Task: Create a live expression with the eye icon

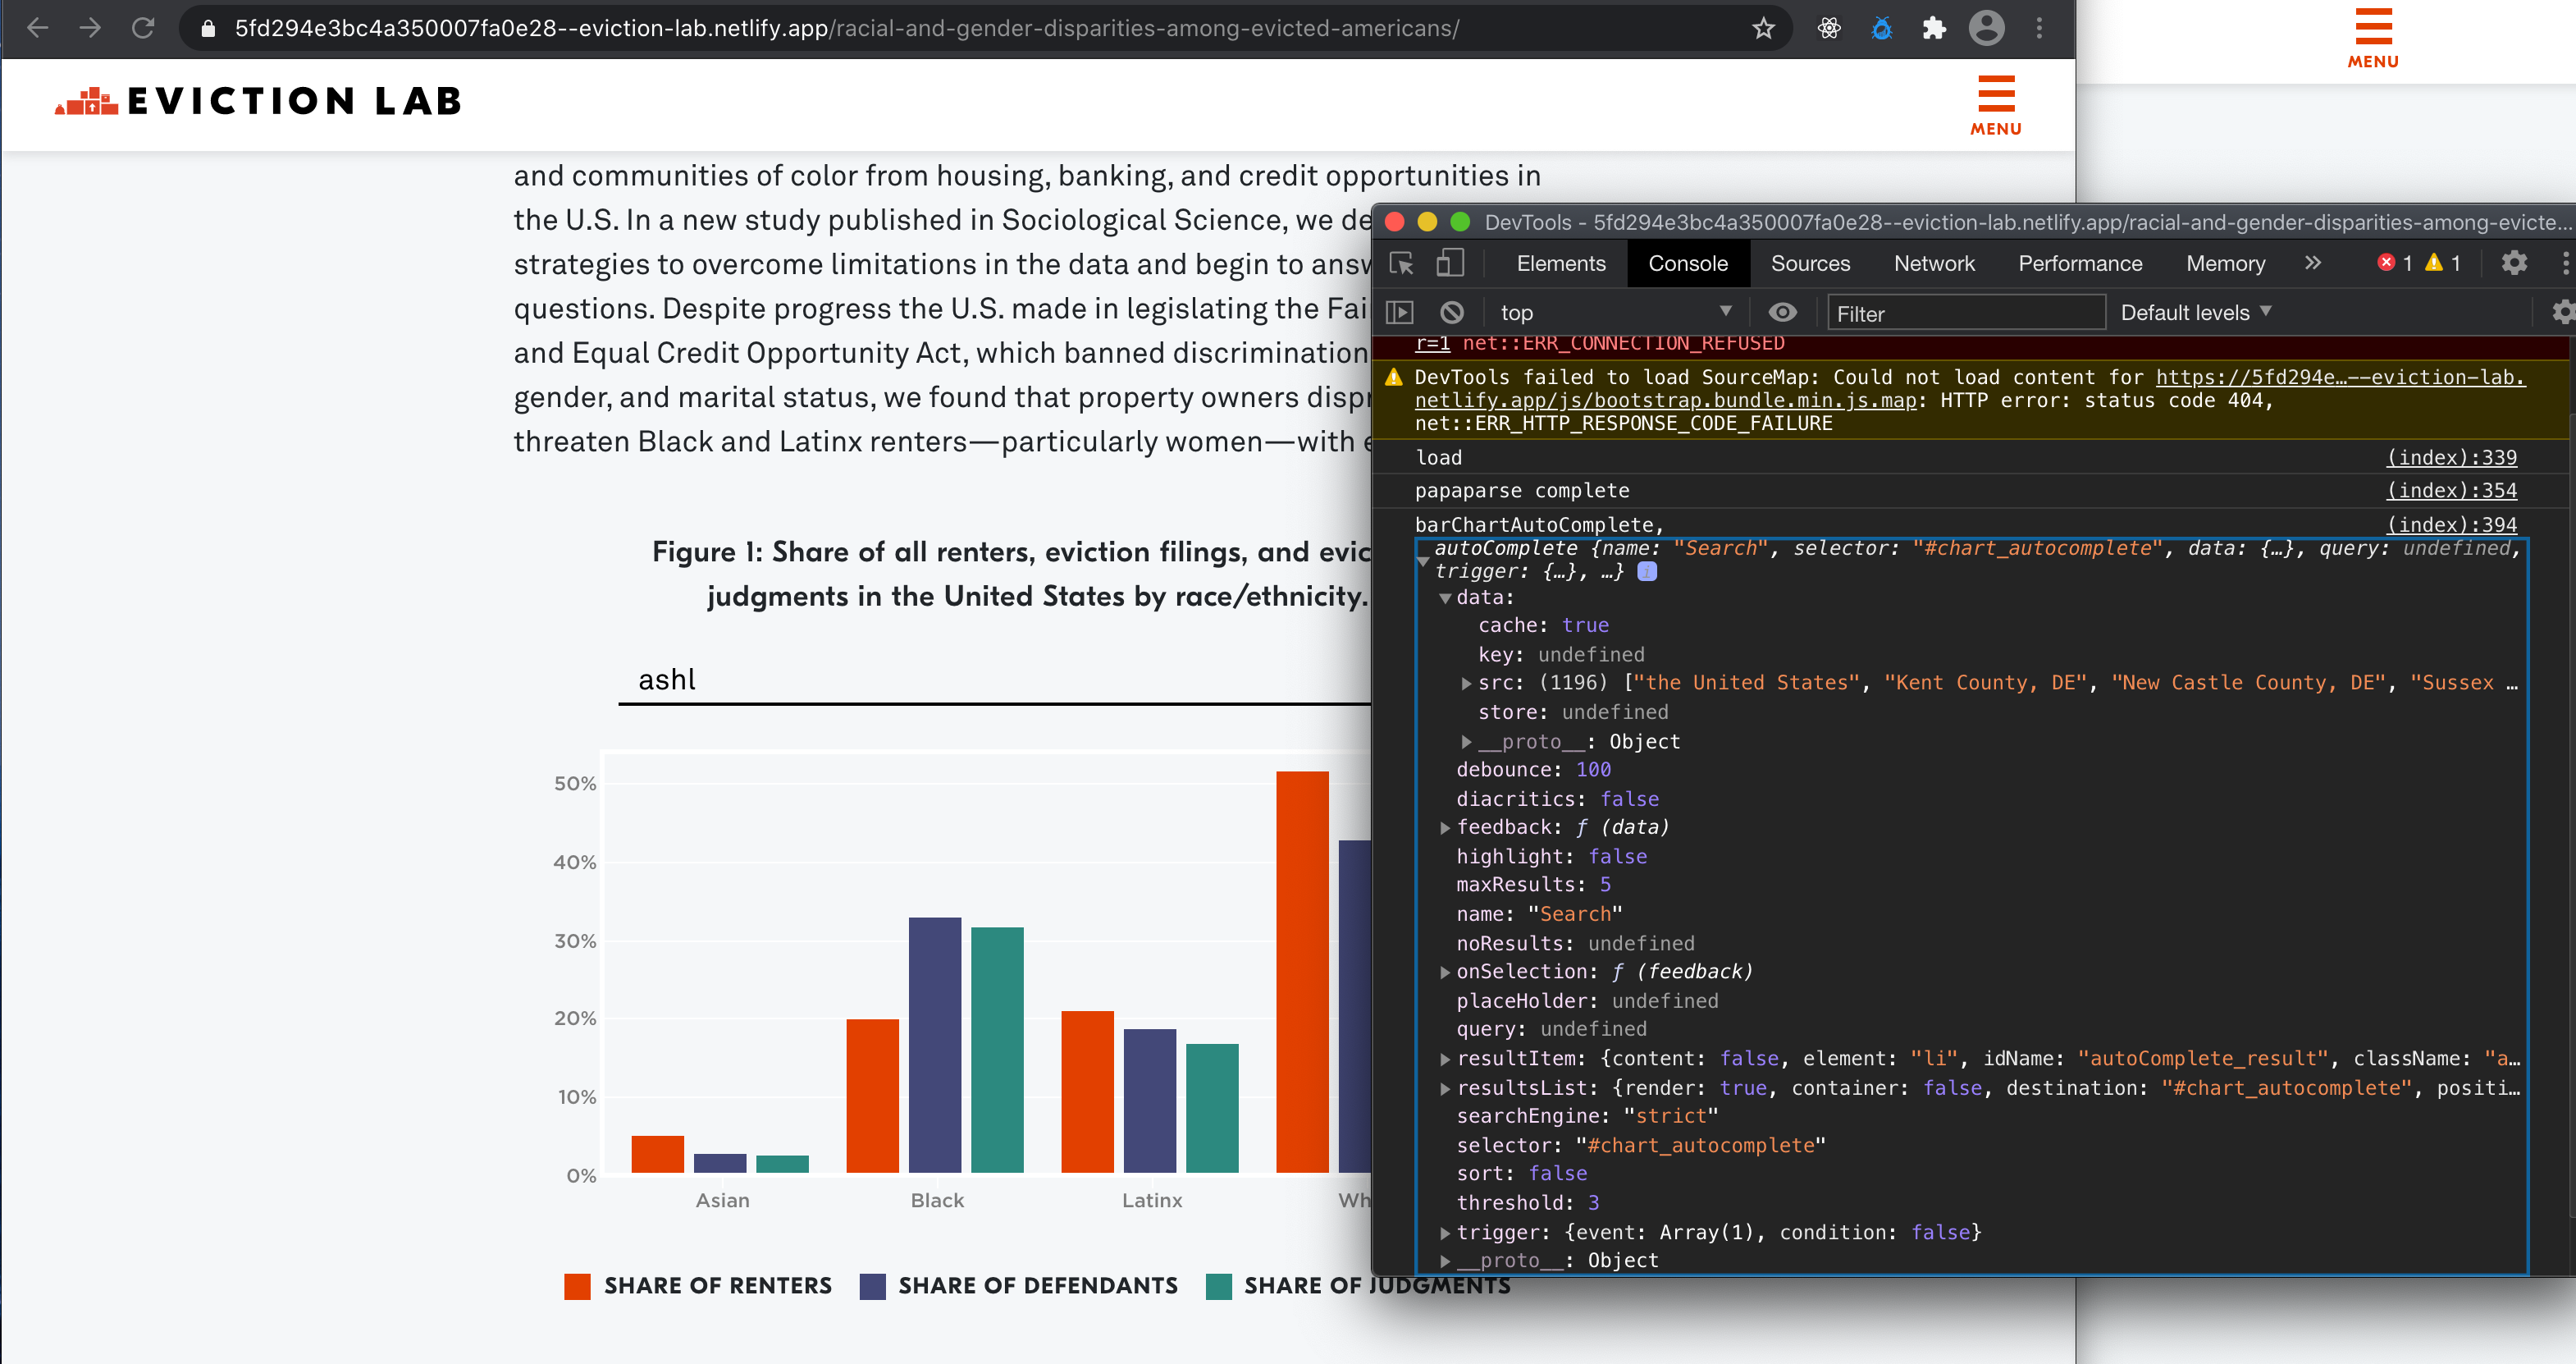Action: [x=1783, y=311]
